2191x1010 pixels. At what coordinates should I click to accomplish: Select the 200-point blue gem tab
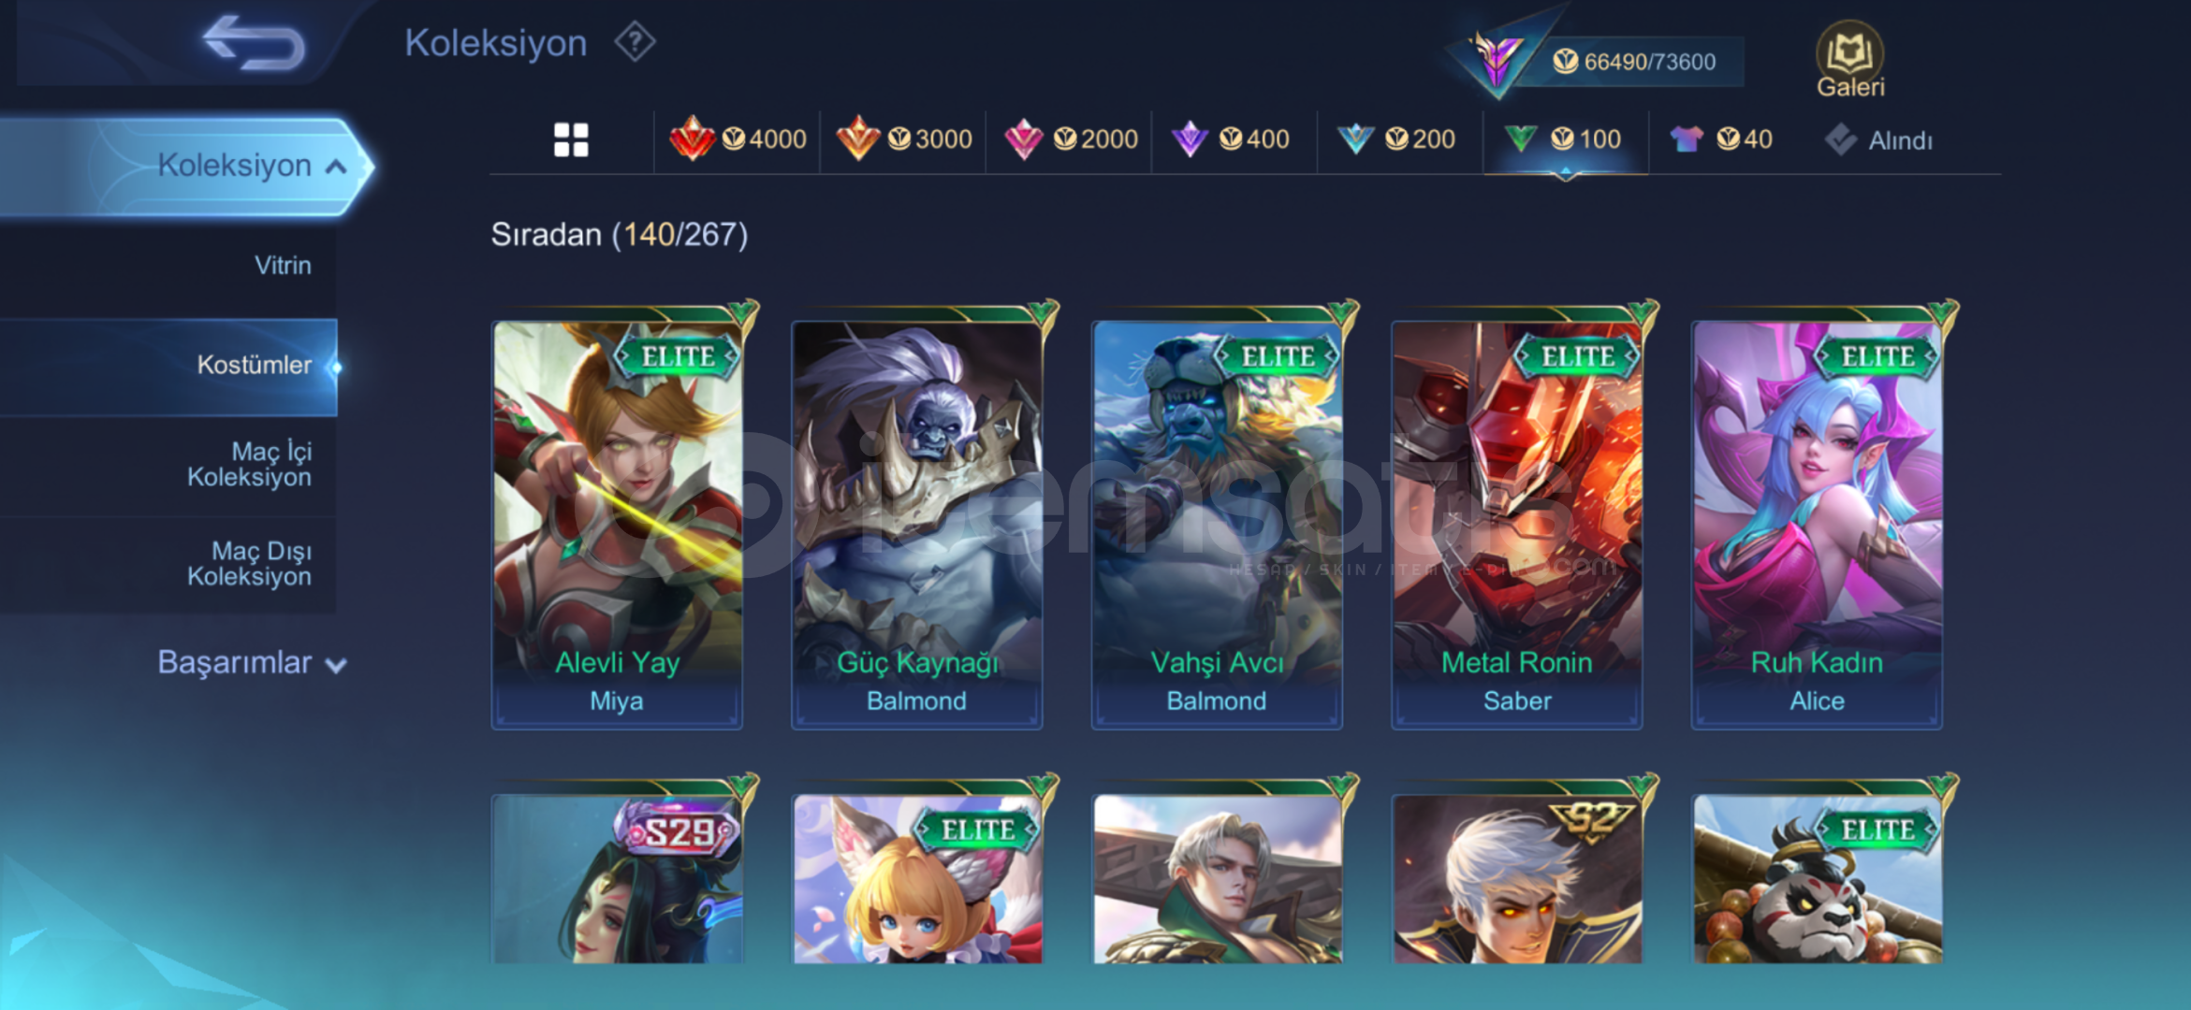point(1396,139)
